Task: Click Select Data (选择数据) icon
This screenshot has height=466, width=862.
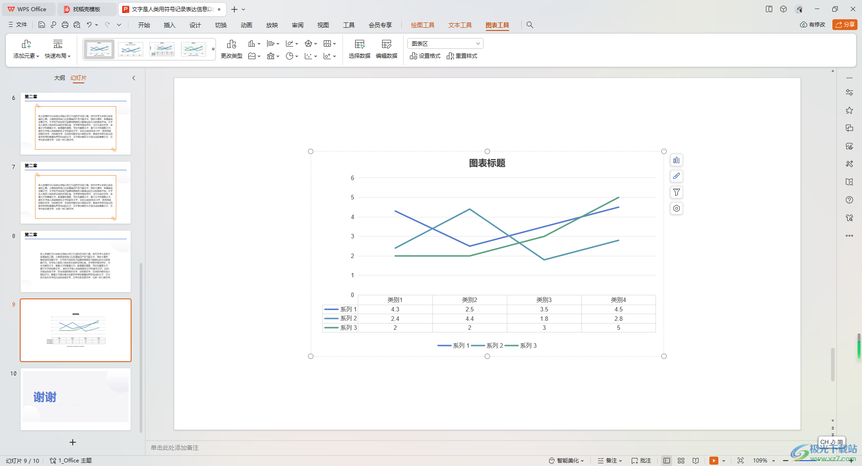Action: tap(360, 49)
